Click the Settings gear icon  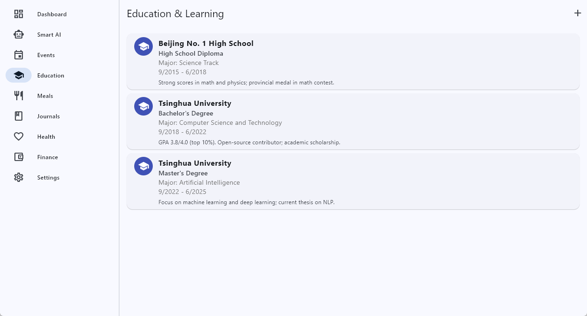[x=19, y=177]
